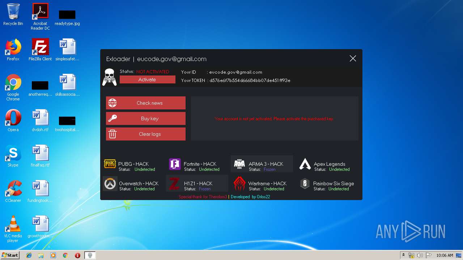The height and width of the screenshot is (260, 463).
Task: Click the system tray network icon
Action: (x=411, y=255)
